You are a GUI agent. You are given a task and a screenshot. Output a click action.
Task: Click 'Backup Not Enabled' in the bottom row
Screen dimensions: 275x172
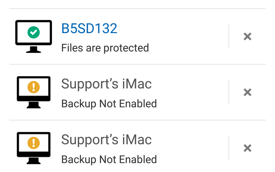[109, 160]
